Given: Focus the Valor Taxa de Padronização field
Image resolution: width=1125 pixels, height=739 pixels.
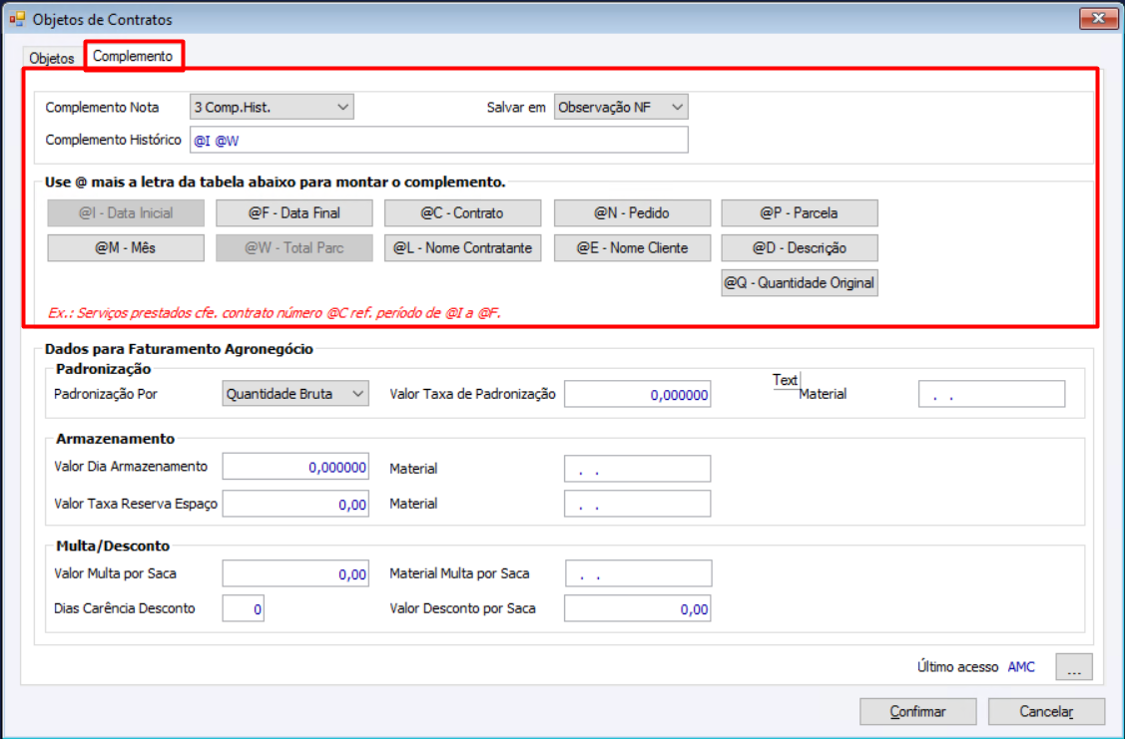Looking at the screenshot, I should (637, 394).
